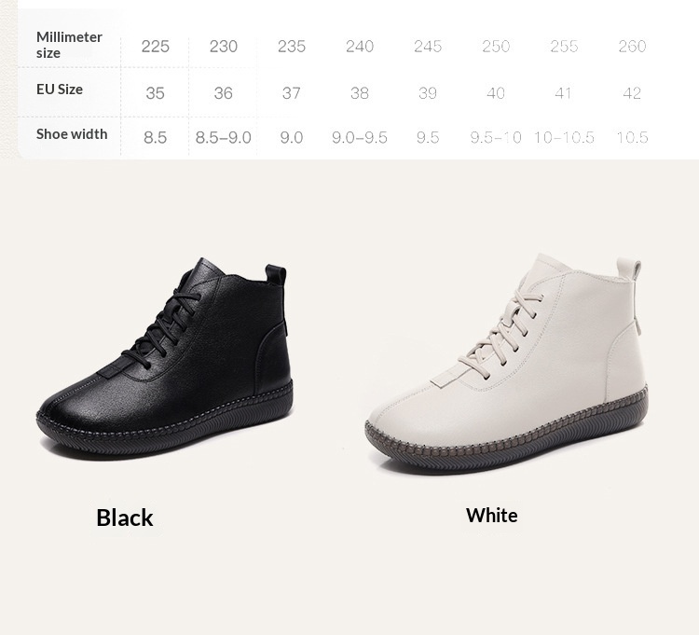Select the White color label
699x635 pixels.
pos(492,516)
